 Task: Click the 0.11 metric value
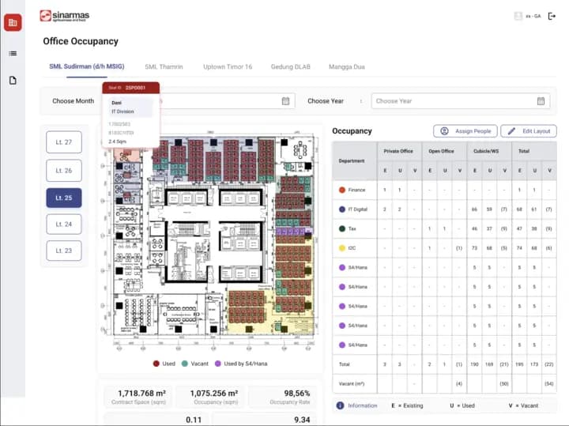(194, 420)
